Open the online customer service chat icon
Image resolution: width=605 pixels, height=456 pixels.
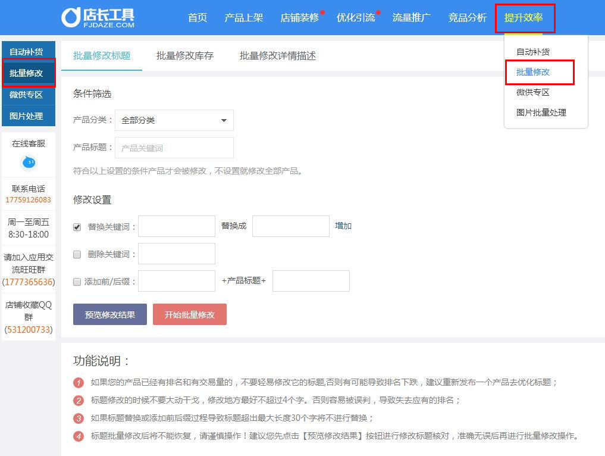(29, 163)
